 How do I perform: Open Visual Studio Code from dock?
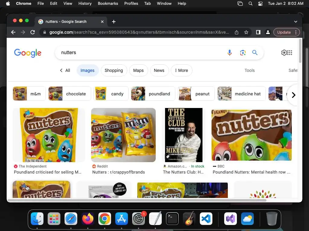coord(206,219)
